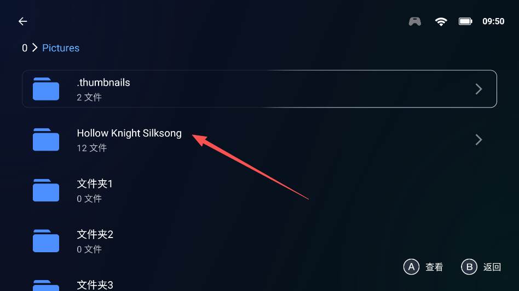Open the .thumbnails folder label
Screen dimensions: 519x291
click(x=103, y=83)
